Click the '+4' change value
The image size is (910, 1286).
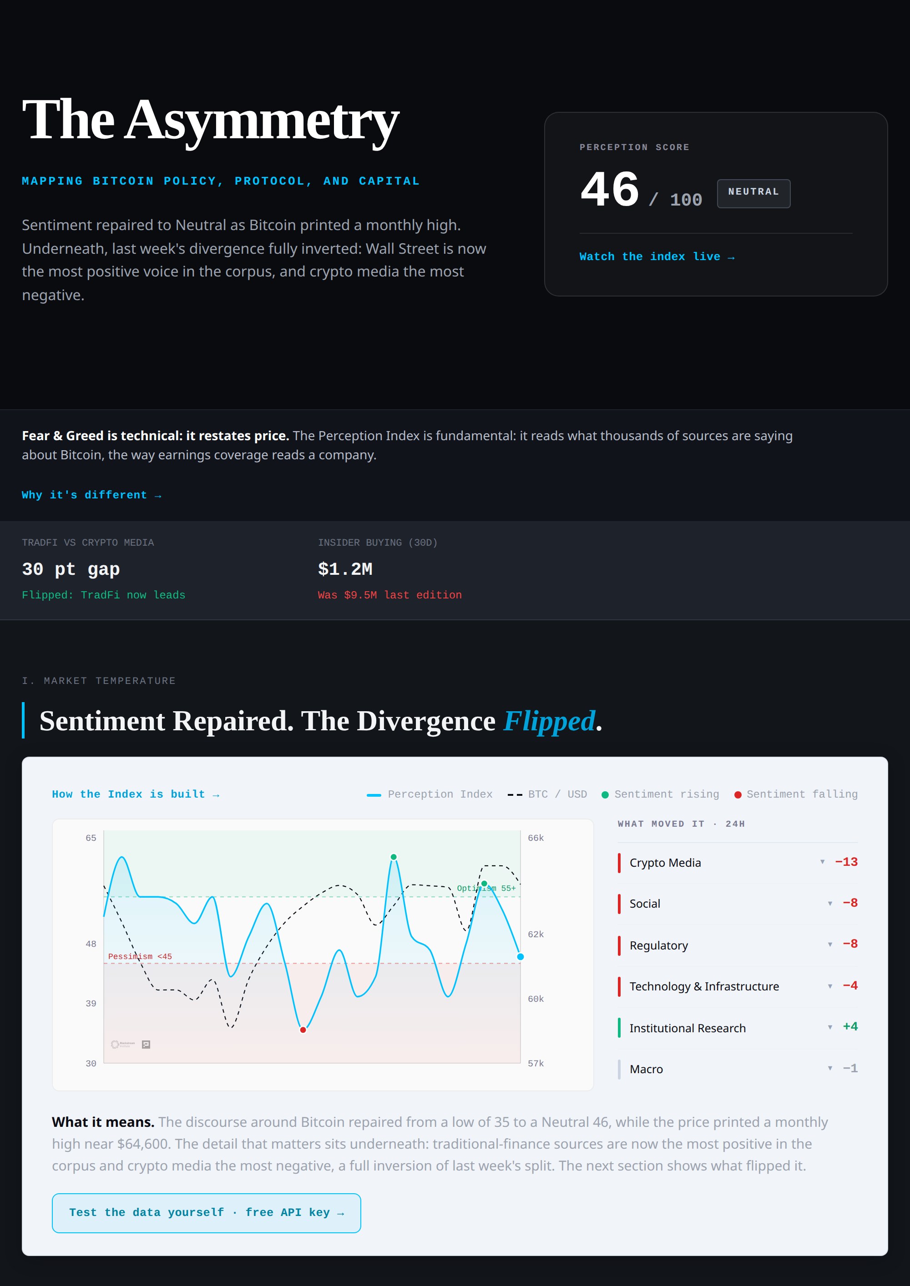click(850, 1027)
